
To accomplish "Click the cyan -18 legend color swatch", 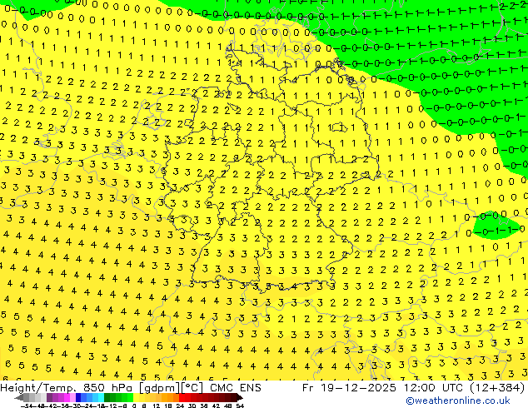I will pyautogui.click(x=101, y=397).
